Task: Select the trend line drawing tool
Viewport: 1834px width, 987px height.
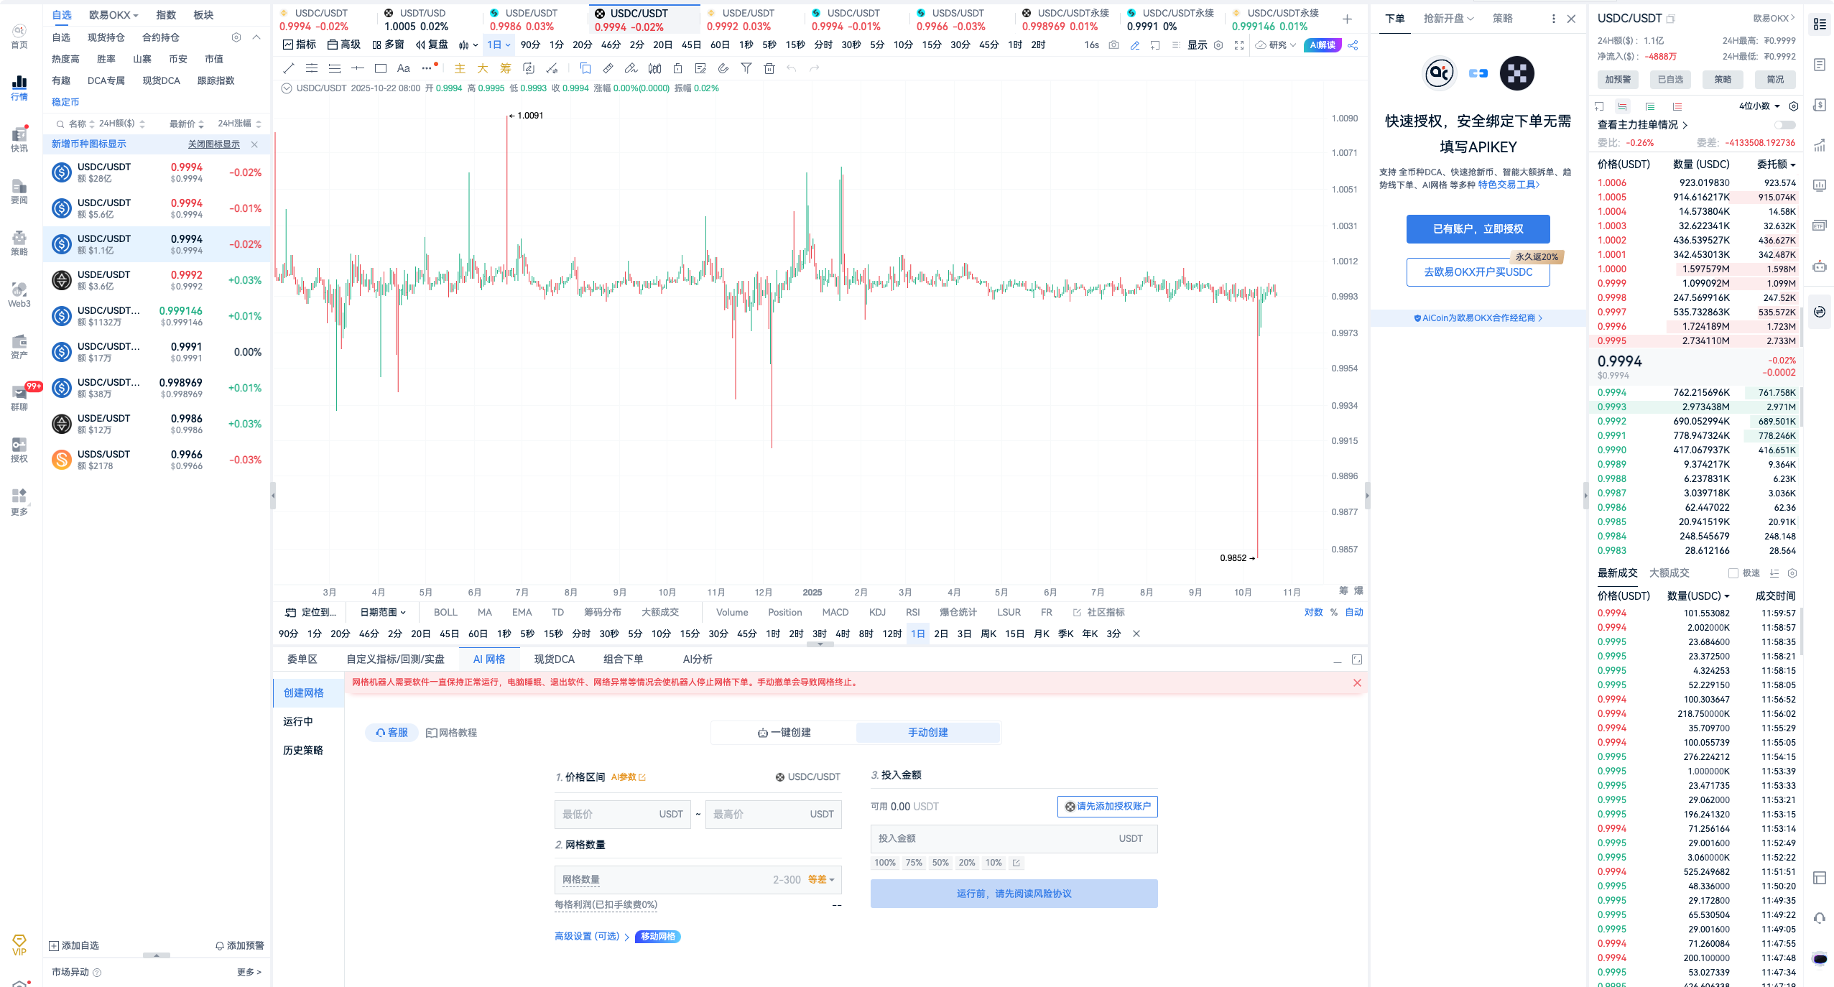Action: pos(289,68)
